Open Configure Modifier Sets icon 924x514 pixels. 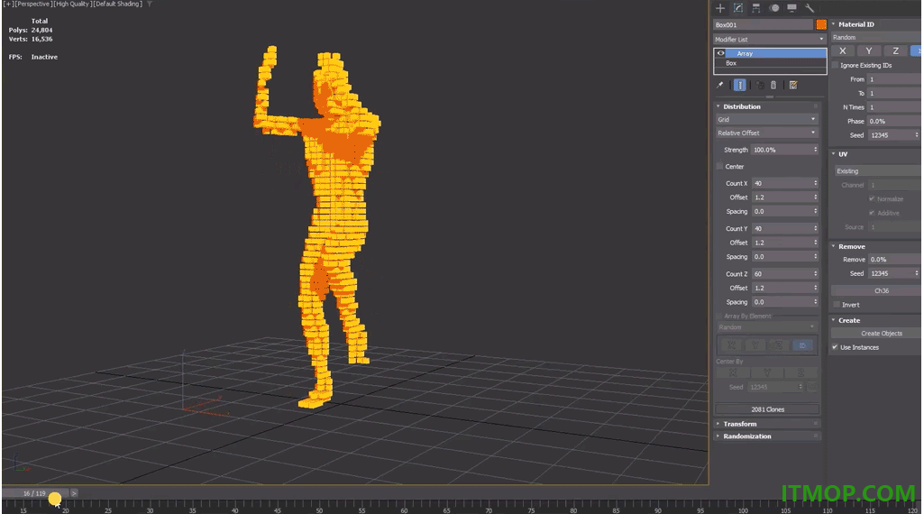point(793,85)
